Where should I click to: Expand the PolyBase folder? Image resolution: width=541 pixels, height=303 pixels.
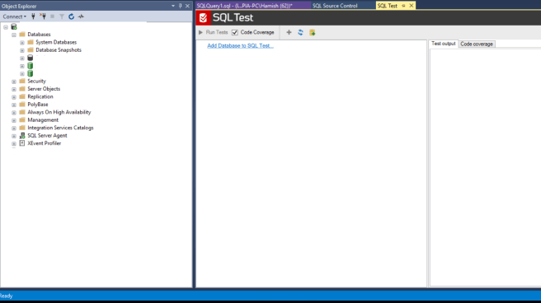pyautogui.click(x=14, y=105)
